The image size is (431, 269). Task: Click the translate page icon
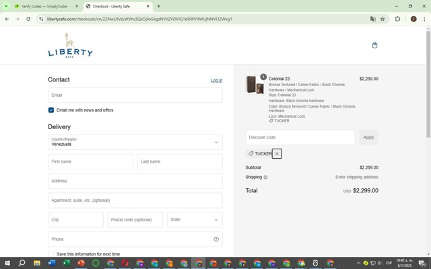coord(372,19)
